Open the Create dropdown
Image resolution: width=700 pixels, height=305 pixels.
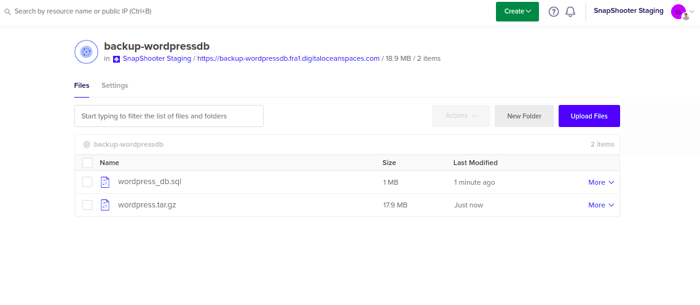point(517,12)
